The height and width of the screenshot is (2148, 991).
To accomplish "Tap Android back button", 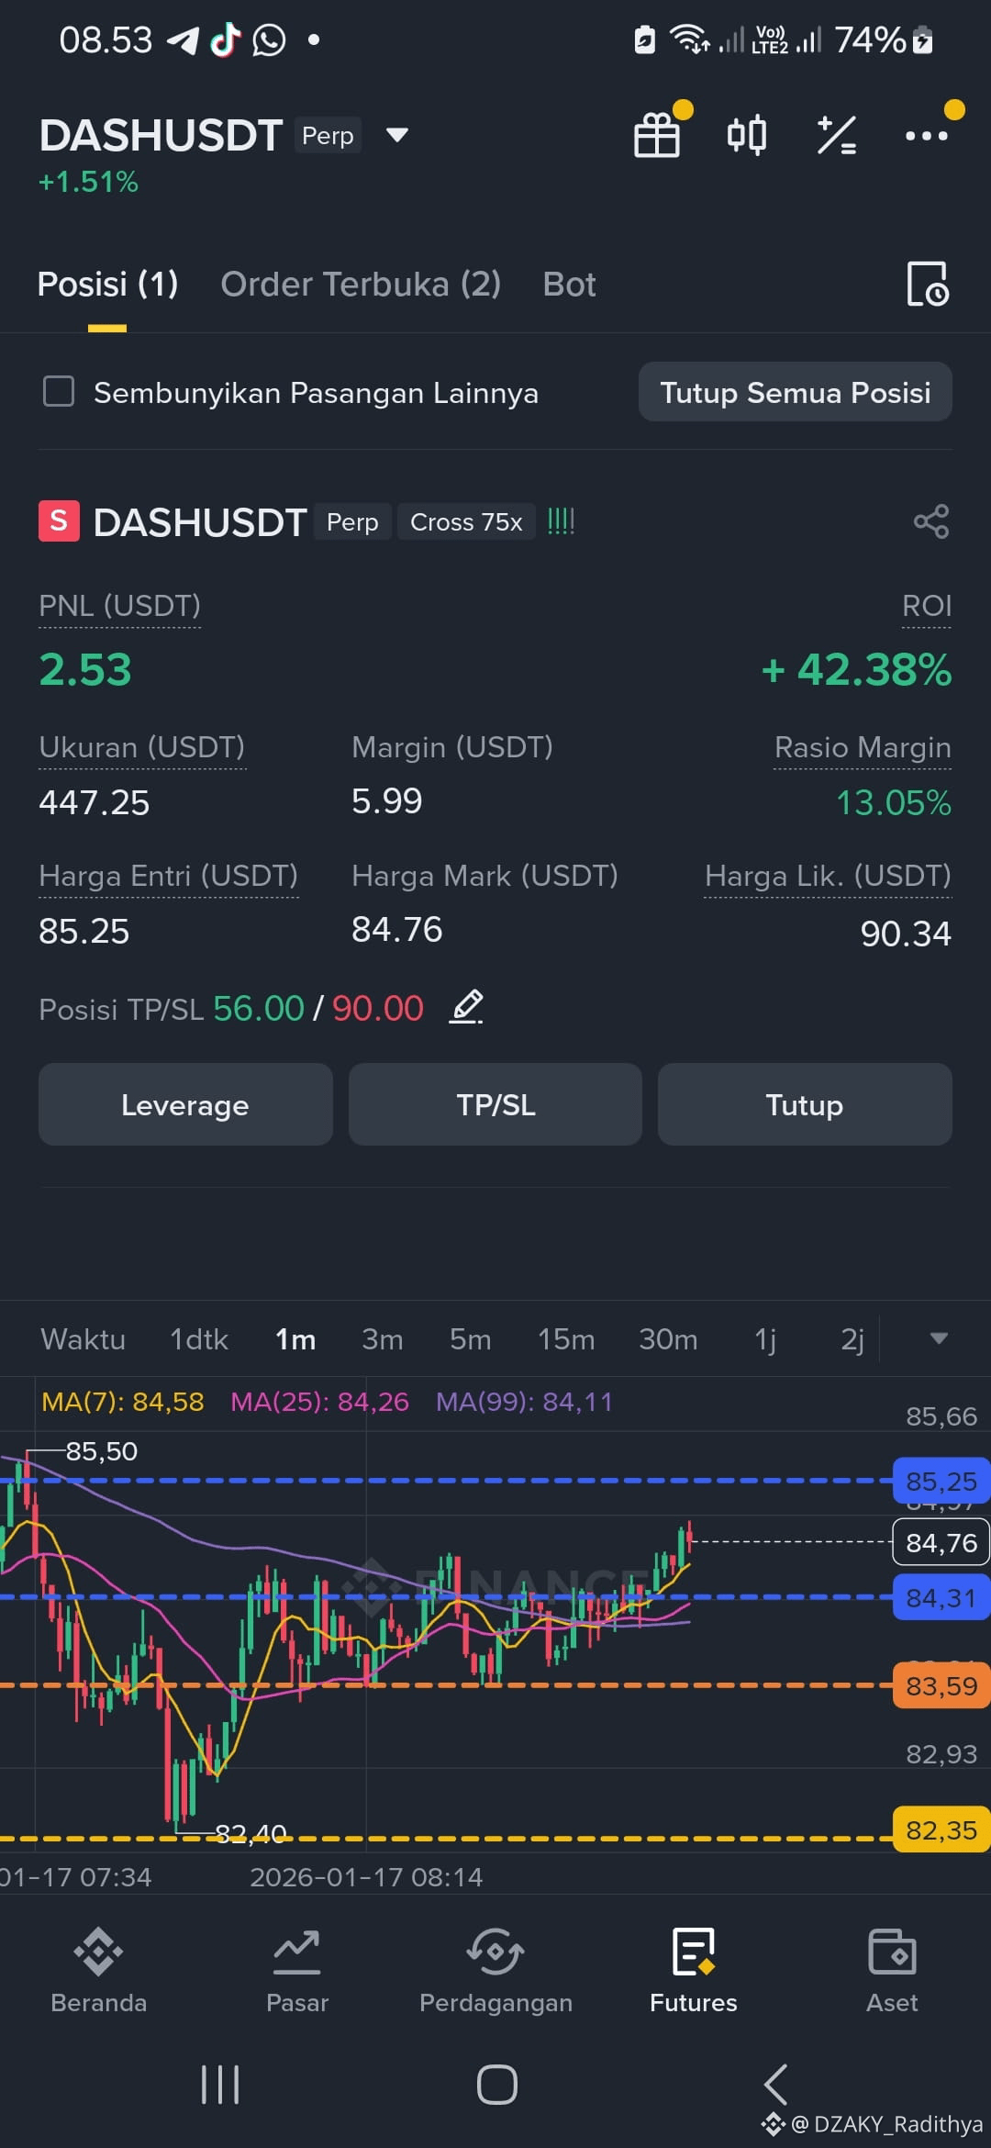I will click(x=775, y=2085).
